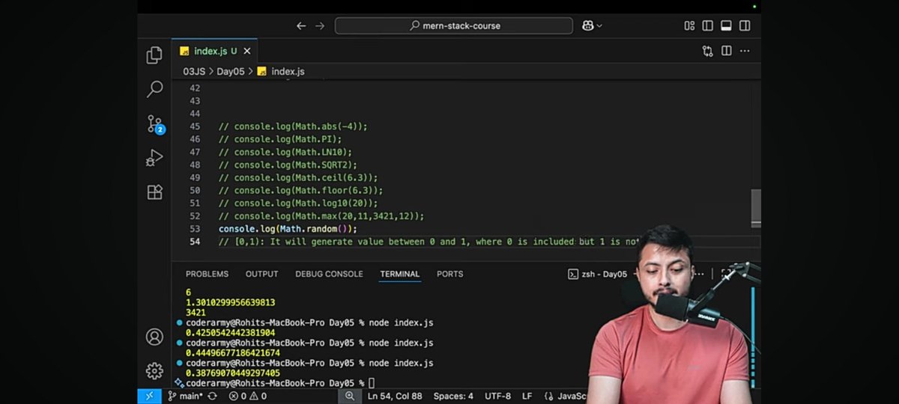
Task: Open Source Control view with 2 badge
Action: [155, 124]
